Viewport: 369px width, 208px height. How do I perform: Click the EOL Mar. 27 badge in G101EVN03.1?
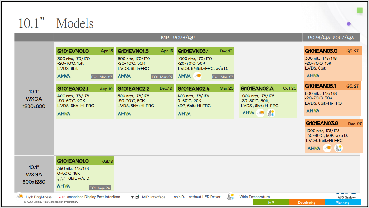click(223, 77)
